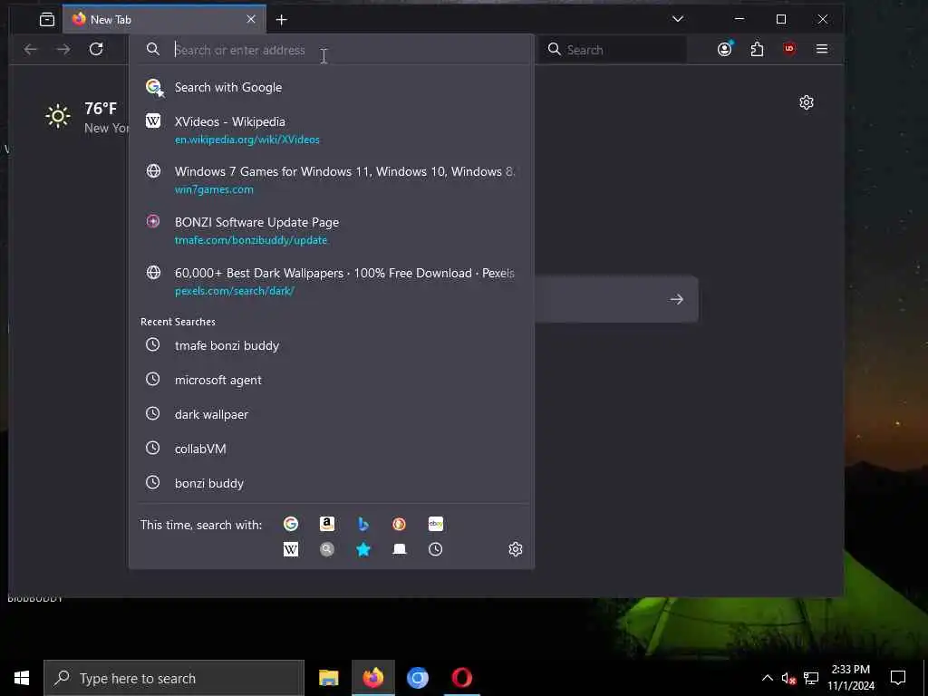
Task: Submit the new tab page search arrow
Action: (676, 299)
